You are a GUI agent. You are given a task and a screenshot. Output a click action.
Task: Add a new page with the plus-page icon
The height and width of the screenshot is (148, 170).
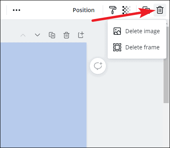tap(81, 35)
